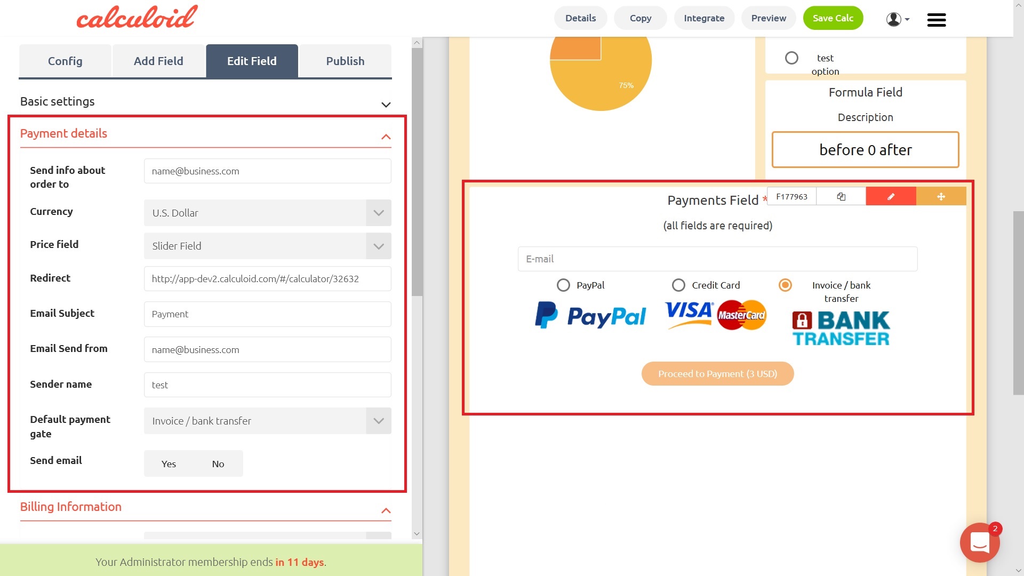Viewport: 1024px width, 576px height.
Task: Click the add plus icon on Payments Field
Action: (940, 196)
